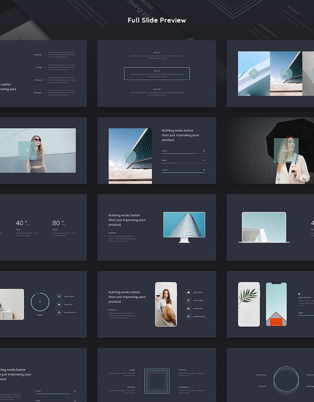Click the Outside progress bar

183,172
